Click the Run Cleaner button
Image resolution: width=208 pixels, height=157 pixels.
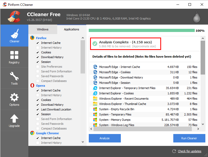189,138
